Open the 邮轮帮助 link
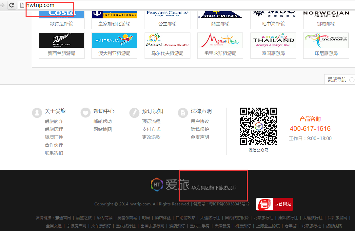Screen dimensions: 355x231 click(x=103, y=121)
